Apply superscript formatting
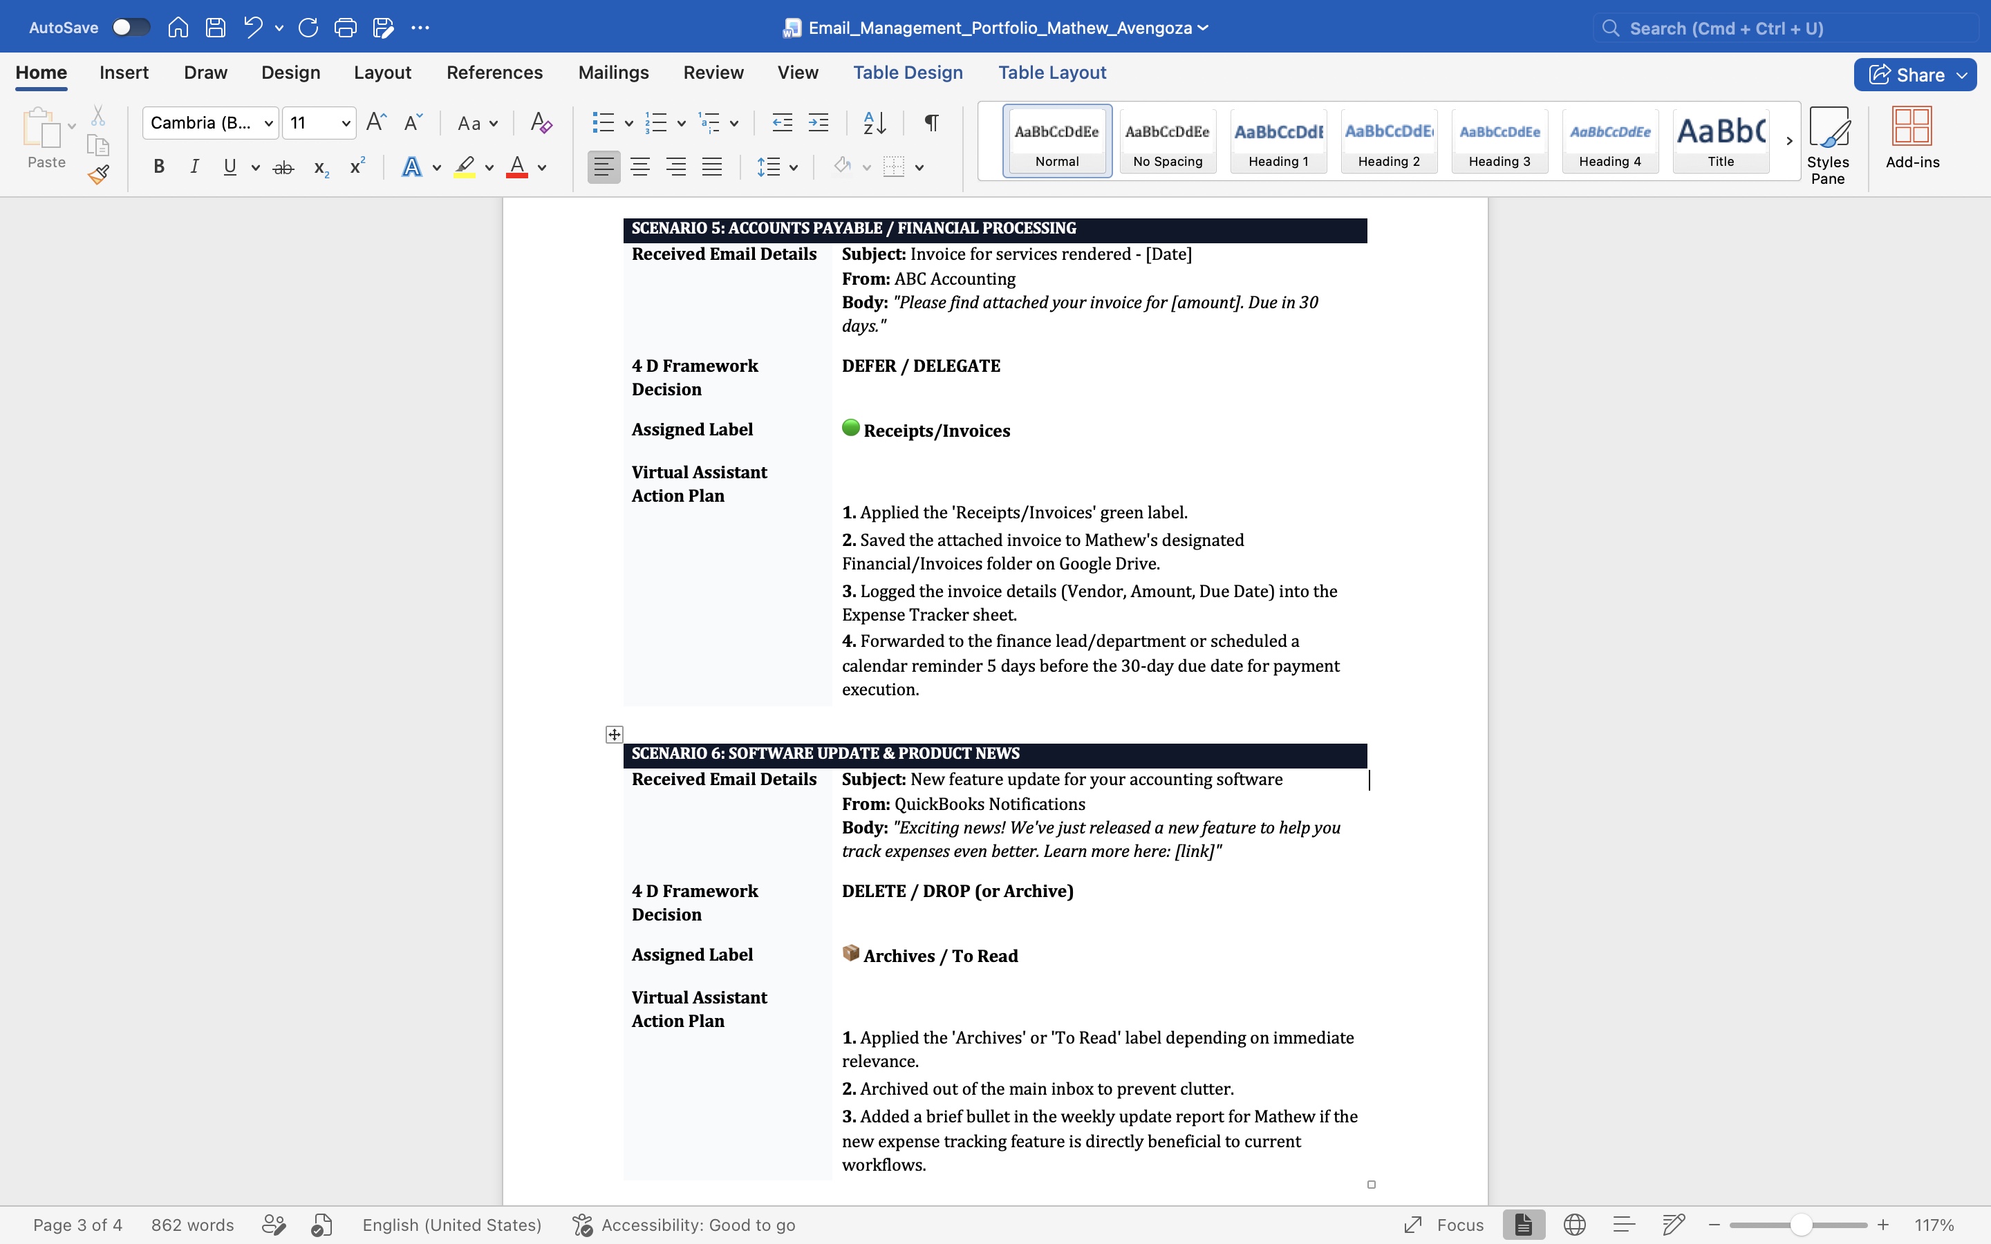The width and height of the screenshot is (1991, 1244). tap(357, 166)
